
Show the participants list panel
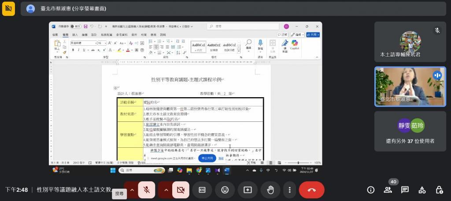point(388,190)
